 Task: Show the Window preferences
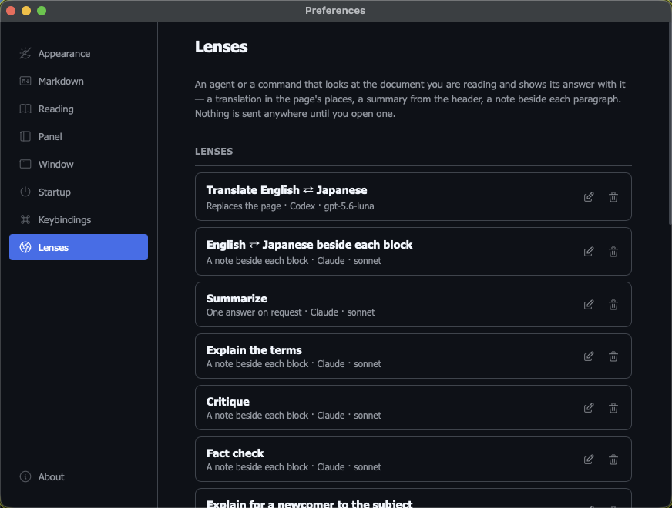79,165
